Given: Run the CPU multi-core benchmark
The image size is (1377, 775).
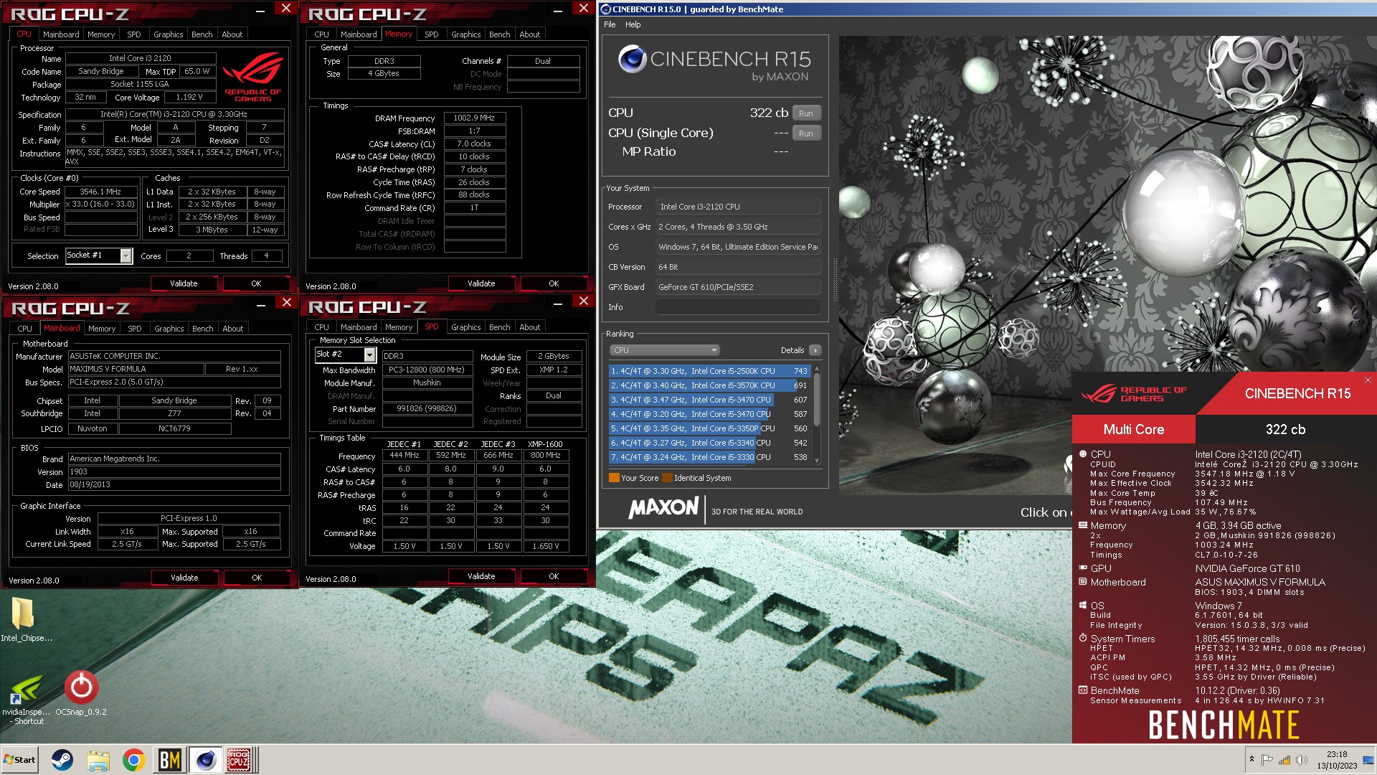Looking at the screenshot, I should [806, 113].
